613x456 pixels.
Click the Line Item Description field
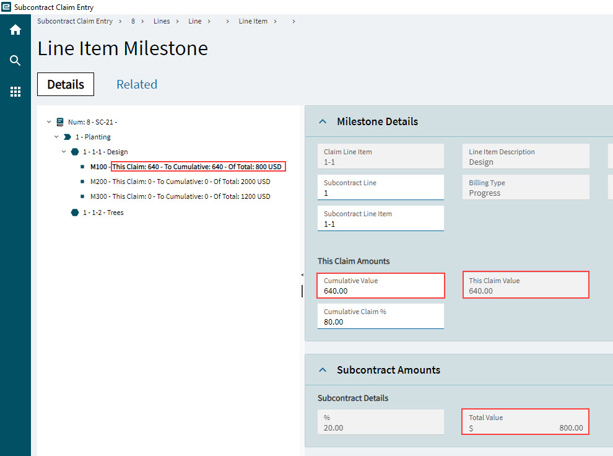[526, 156]
